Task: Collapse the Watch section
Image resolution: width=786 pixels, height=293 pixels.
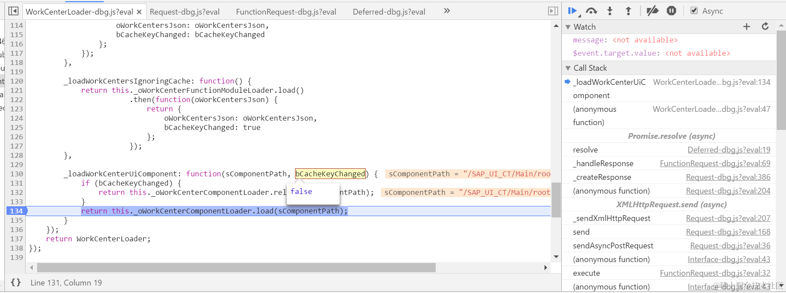Action: coord(568,27)
